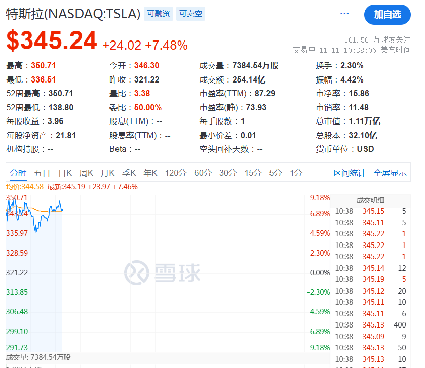
Task: Select the 周K weekly chart tab
Action: click(x=86, y=173)
